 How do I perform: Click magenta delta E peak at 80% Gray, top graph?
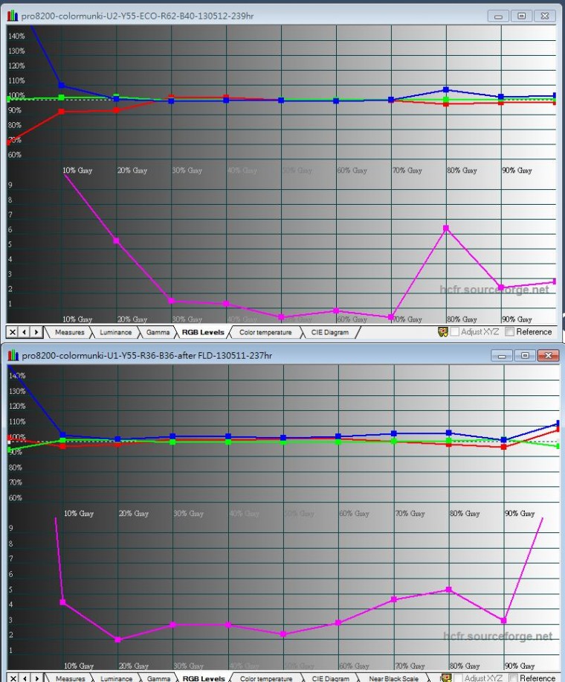446,228
